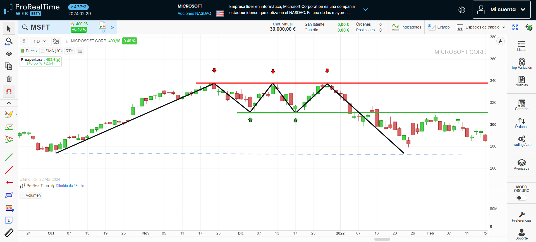Activate the zoom magnifier tool

pyautogui.click(x=9, y=42)
